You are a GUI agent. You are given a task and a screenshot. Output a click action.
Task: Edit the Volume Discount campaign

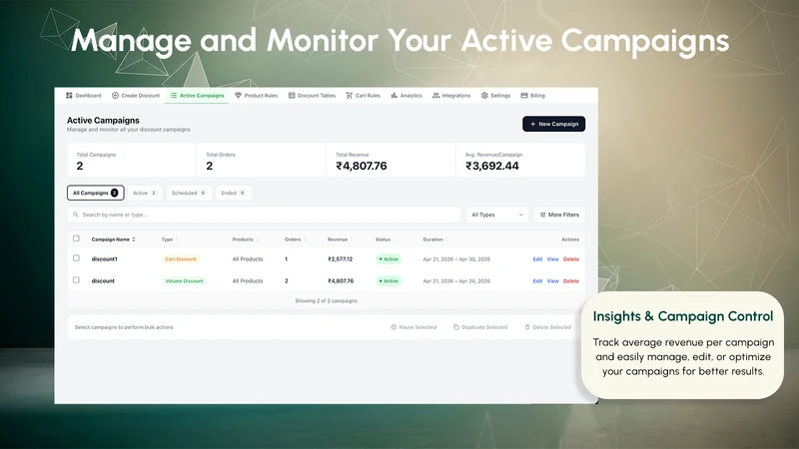point(537,281)
